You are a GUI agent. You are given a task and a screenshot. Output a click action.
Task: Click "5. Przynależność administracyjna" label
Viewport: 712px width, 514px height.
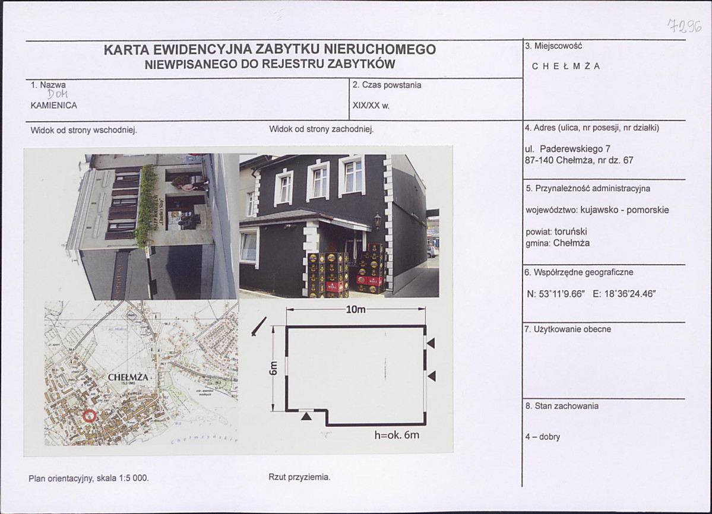[588, 188]
